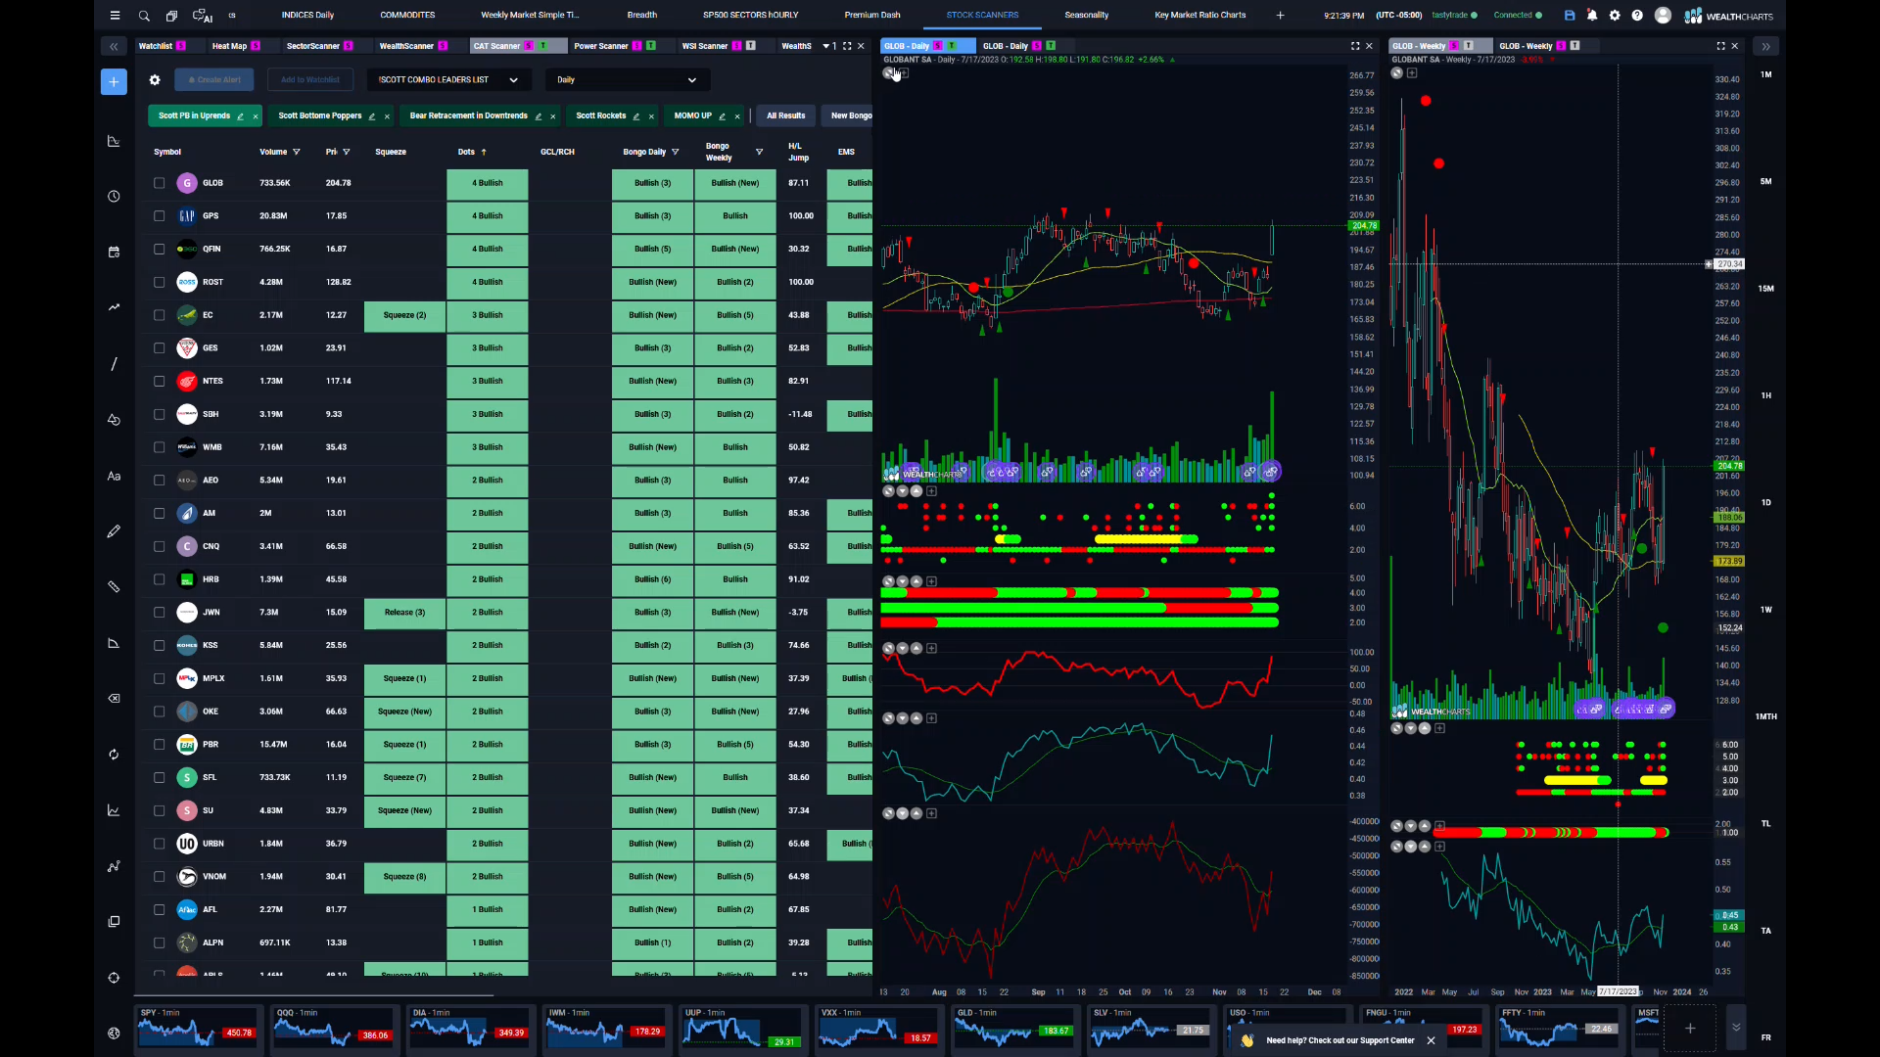The width and height of the screenshot is (1880, 1057).
Task: Add ticker with plus in bottom strip
Action: (x=1690, y=1029)
